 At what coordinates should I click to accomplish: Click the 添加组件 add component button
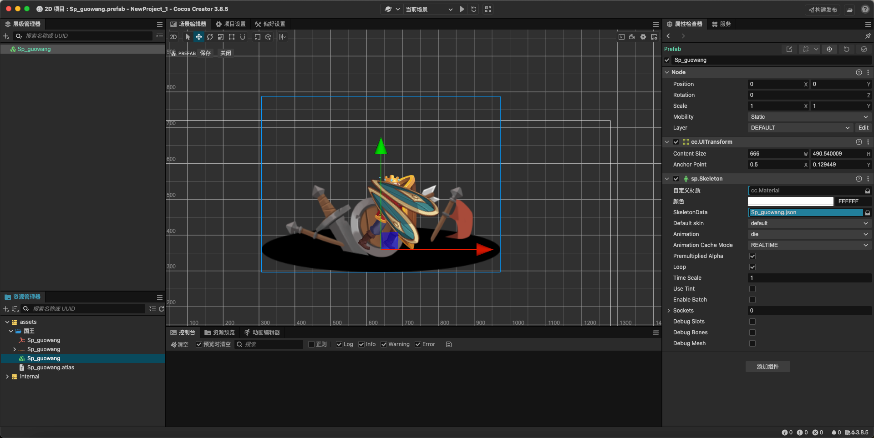(768, 367)
